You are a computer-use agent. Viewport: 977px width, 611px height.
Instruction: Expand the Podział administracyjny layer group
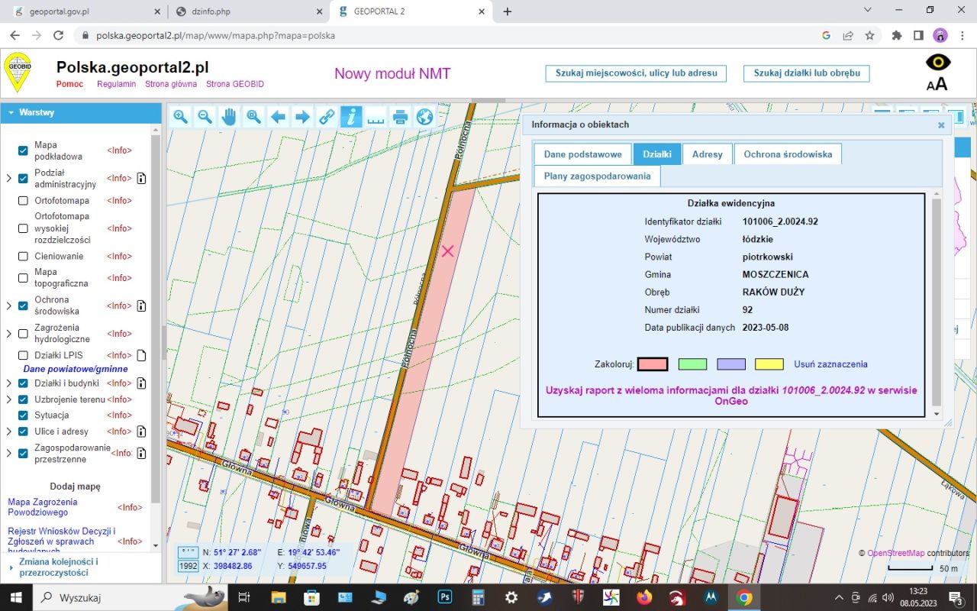(x=8, y=179)
